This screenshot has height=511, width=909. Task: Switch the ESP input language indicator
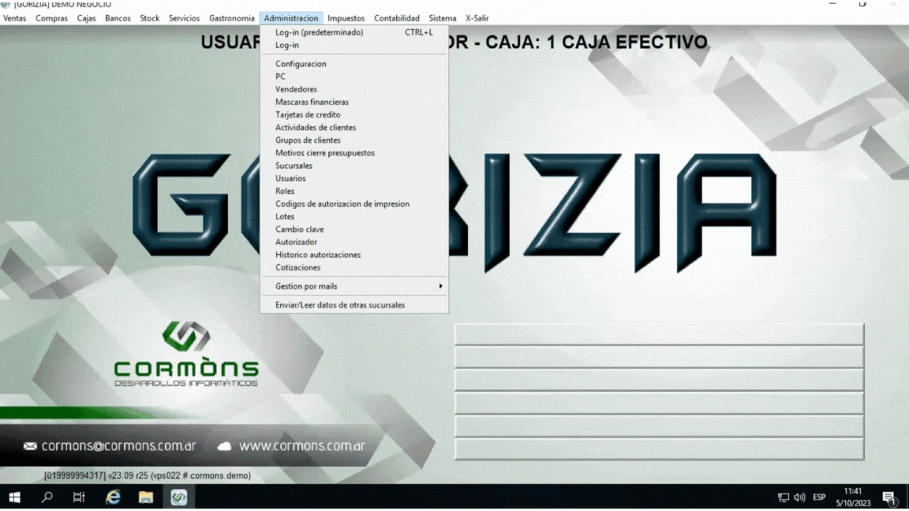(819, 497)
